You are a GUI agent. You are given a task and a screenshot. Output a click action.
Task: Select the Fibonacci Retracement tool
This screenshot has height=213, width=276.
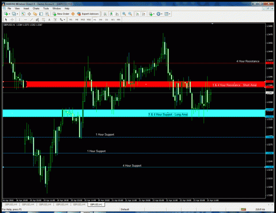click(43, 19)
